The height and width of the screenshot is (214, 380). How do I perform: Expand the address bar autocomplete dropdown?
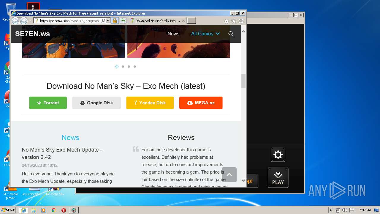click(108, 21)
